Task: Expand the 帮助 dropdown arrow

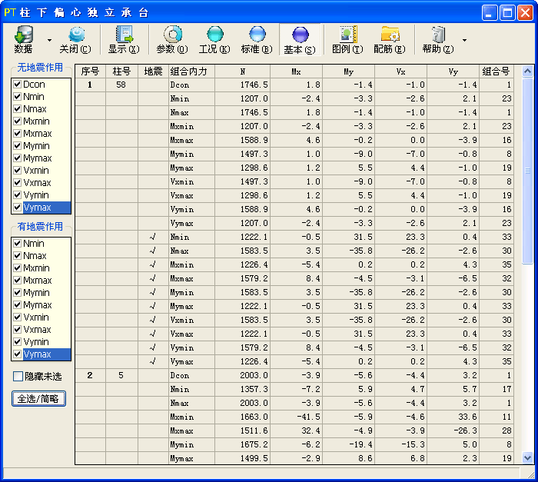Action: click(464, 40)
